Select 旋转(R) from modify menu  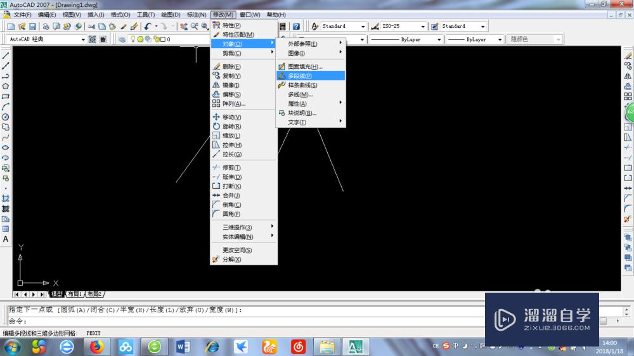point(244,126)
